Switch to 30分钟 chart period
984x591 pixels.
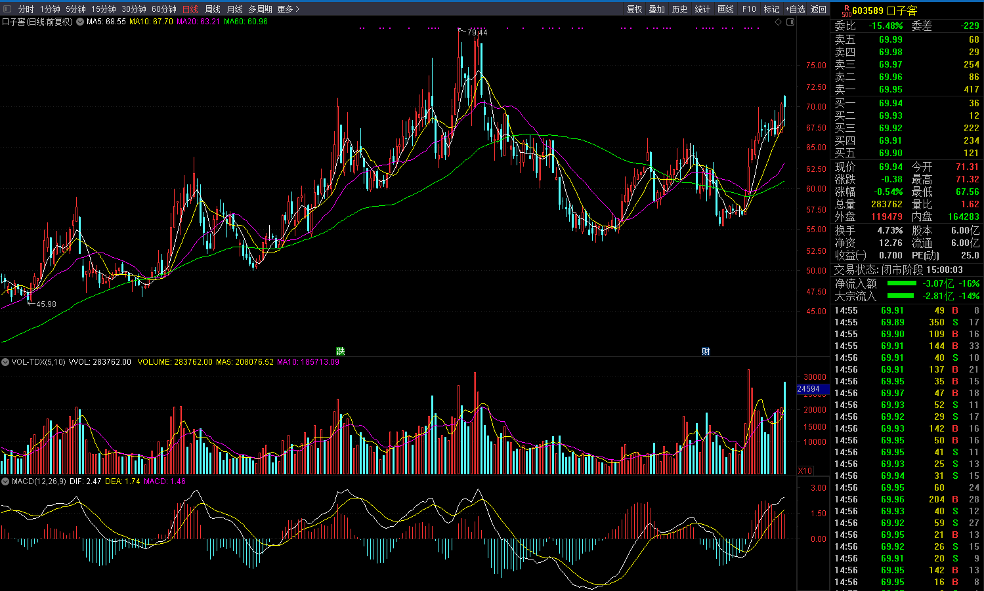[x=134, y=9]
